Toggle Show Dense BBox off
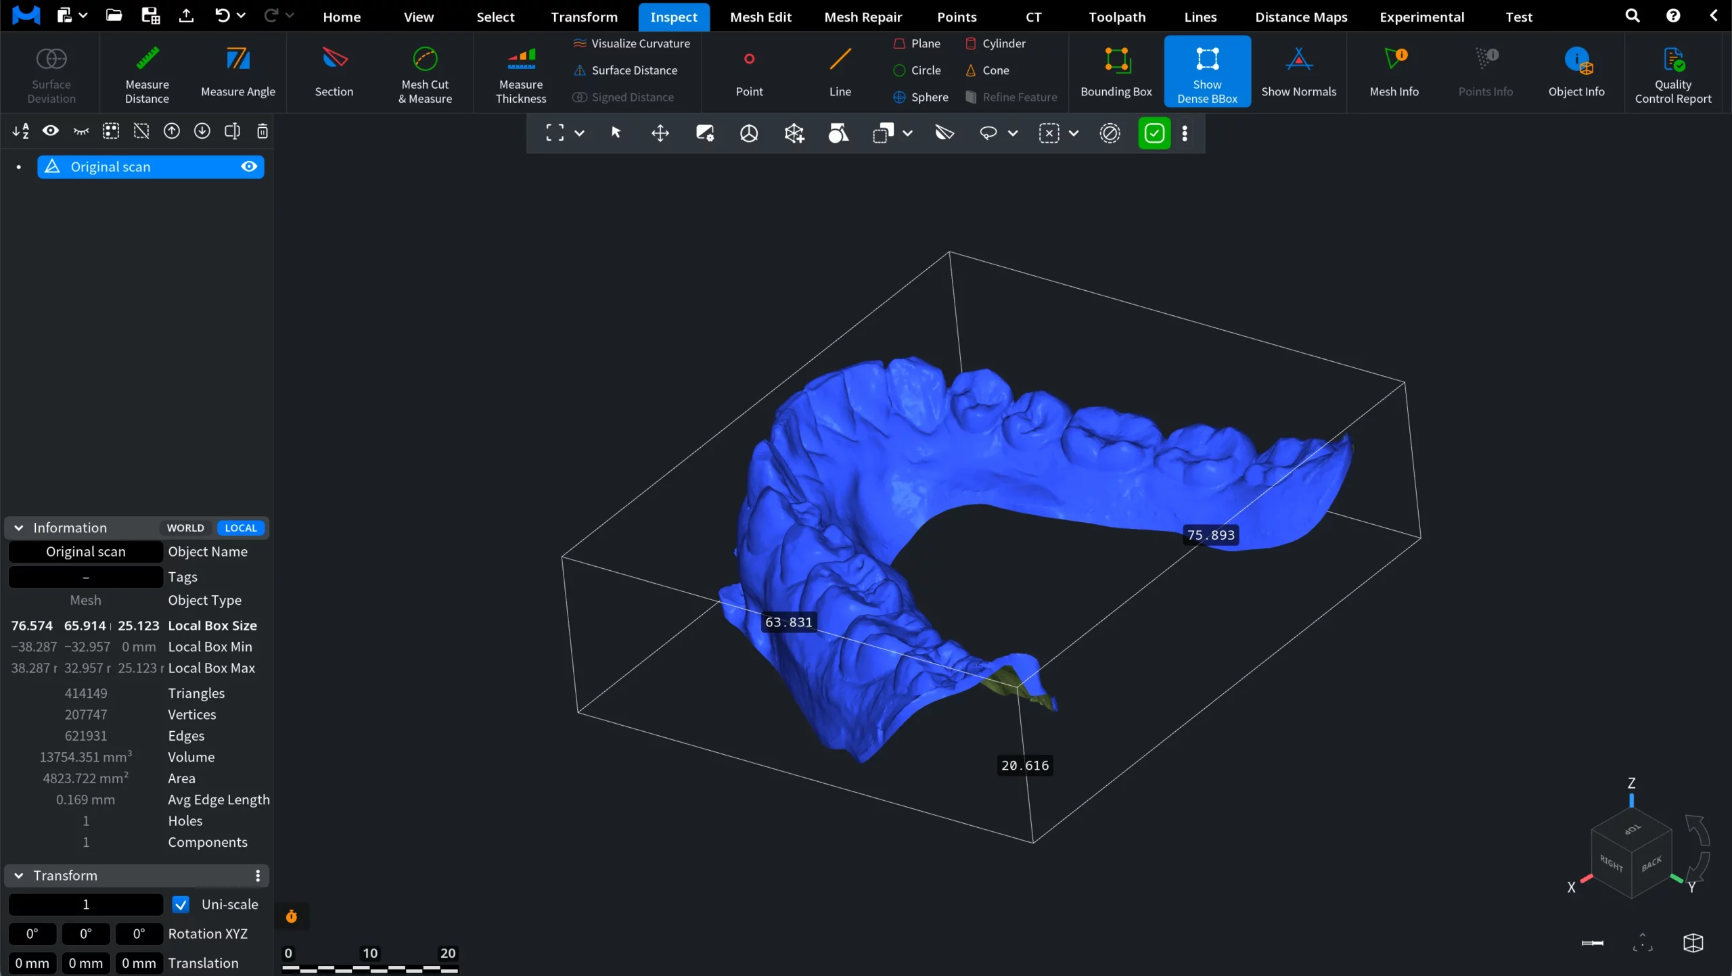The width and height of the screenshot is (1732, 976). (x=1207, y=71)
